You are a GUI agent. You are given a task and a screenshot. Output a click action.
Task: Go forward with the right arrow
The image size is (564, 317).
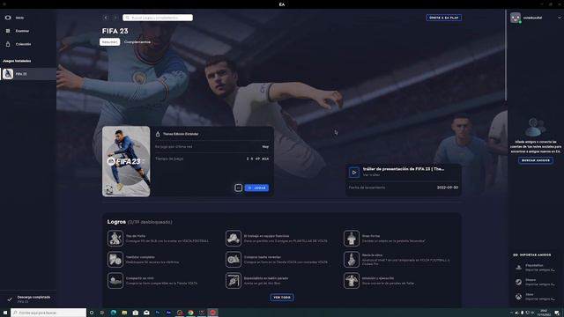115,18
